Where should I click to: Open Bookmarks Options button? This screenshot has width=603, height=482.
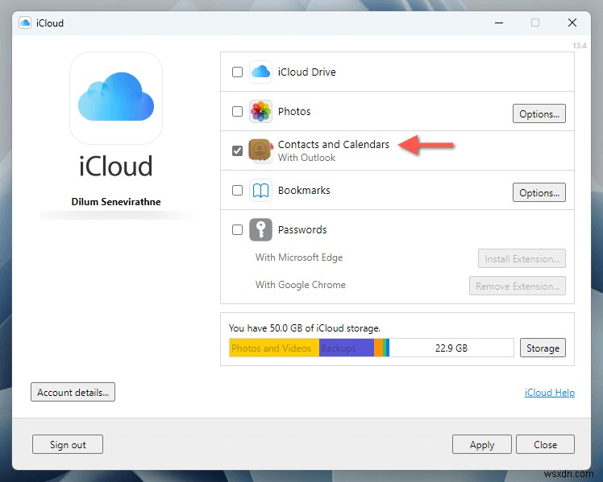click(539, 192)
